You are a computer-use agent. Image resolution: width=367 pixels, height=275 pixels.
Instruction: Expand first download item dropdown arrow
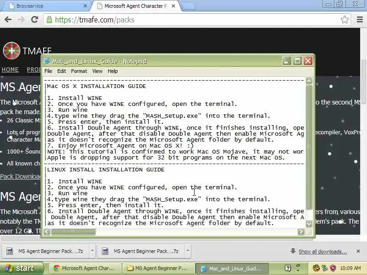coord(93,251)
